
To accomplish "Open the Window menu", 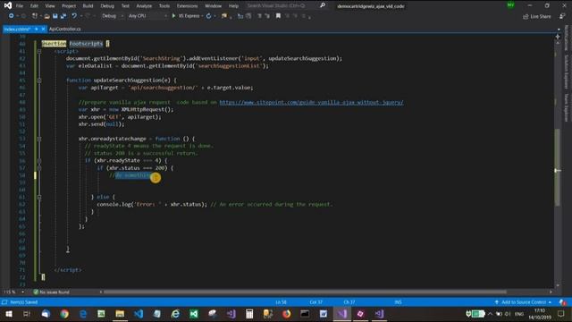I will tap(213, 6).
